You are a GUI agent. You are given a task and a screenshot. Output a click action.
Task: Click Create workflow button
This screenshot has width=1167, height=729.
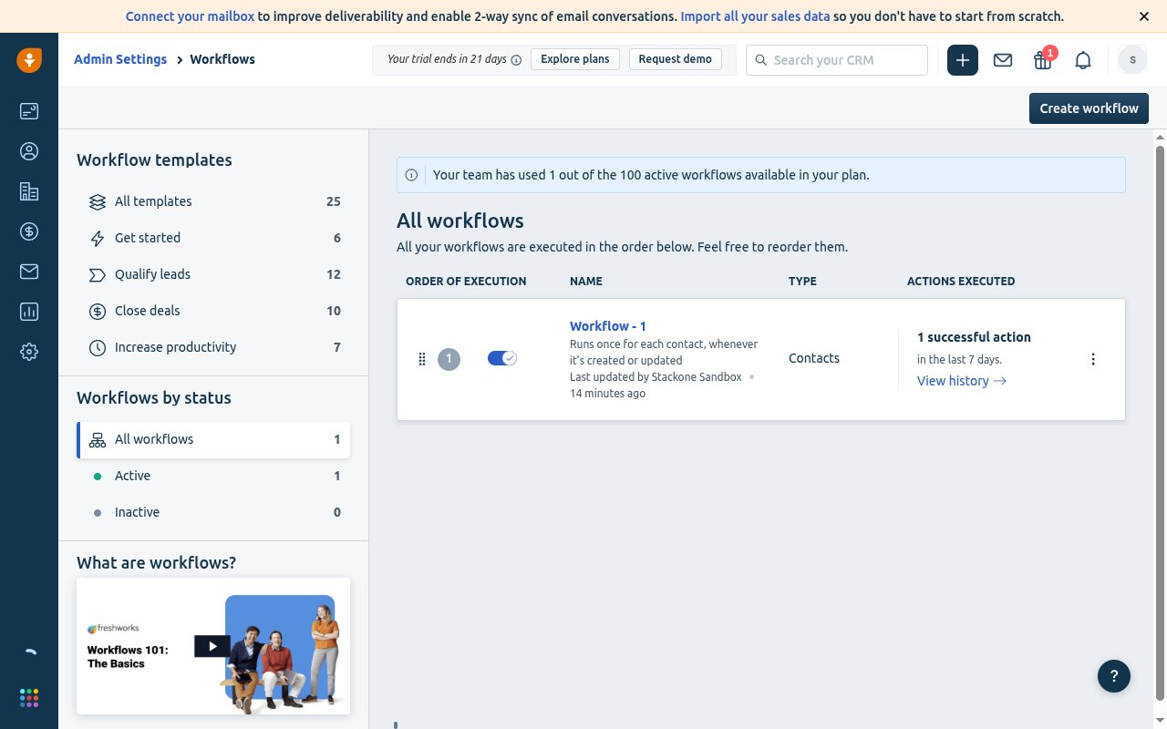(x=1089, y=108)
